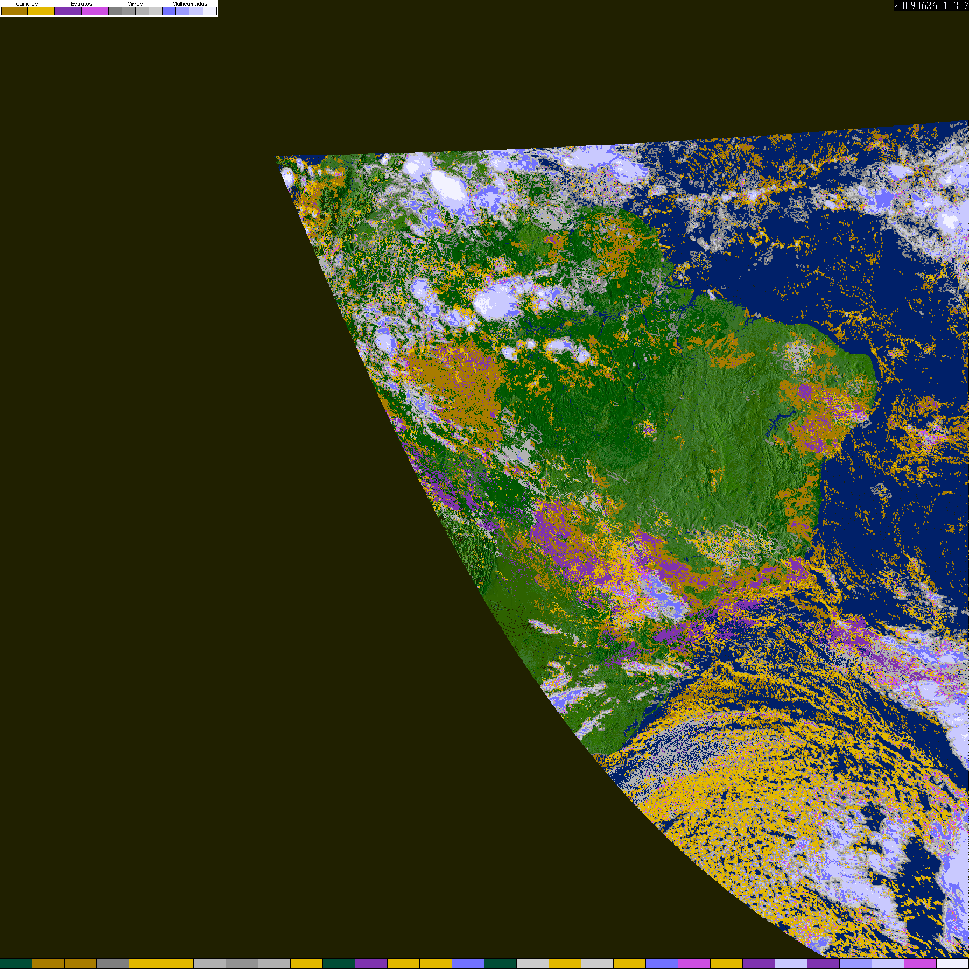The height and width of the screenshot is (969, 969).
Task: Click the 'Multicamadas' legend label
Action: pyautogui.click(x=189, y=4)
